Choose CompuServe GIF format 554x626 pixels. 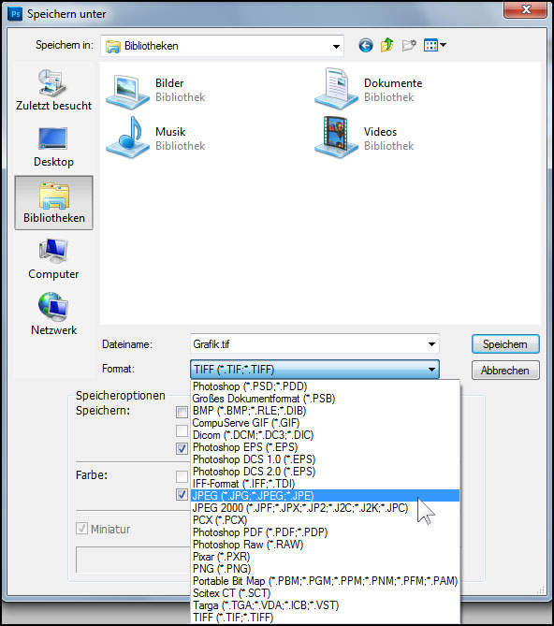tap(325, 423)
